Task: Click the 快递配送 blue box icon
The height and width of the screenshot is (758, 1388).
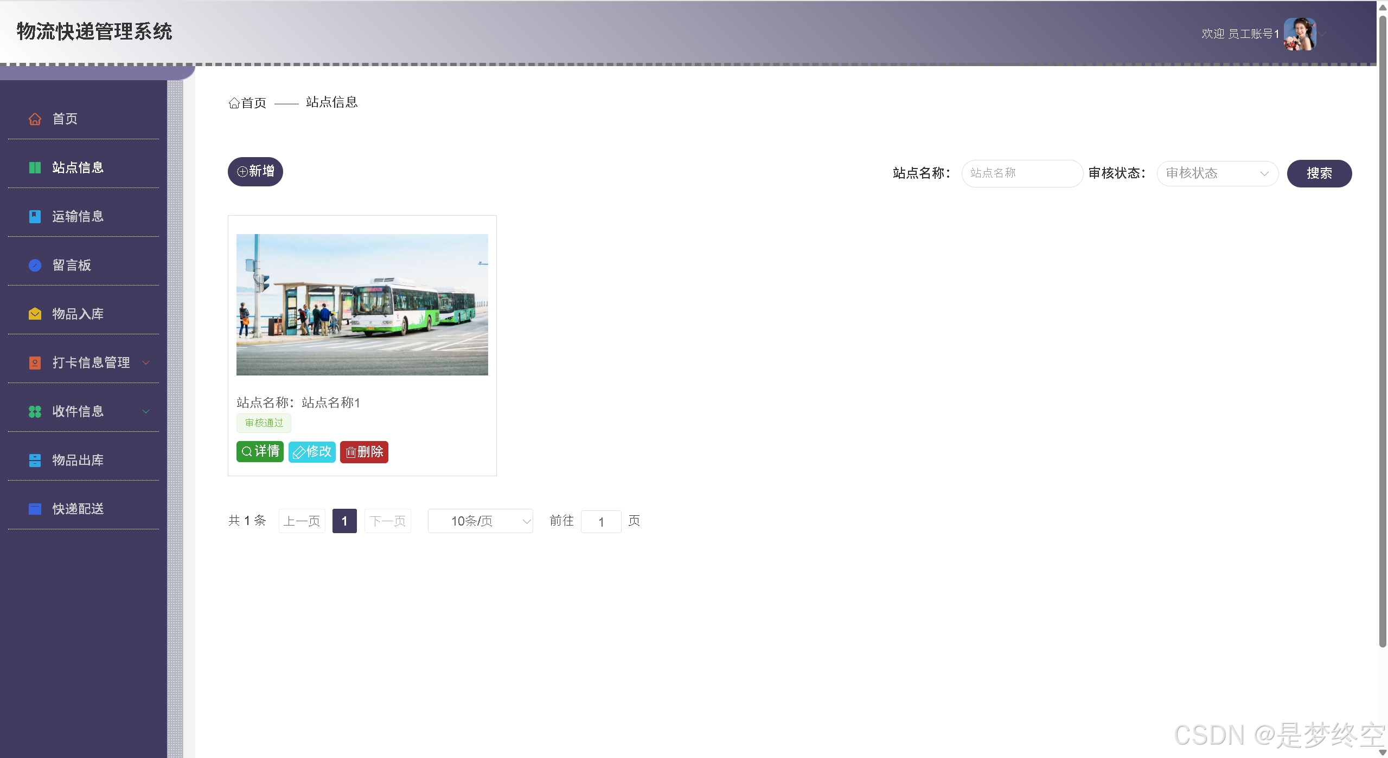Action: tap(35, 509)
